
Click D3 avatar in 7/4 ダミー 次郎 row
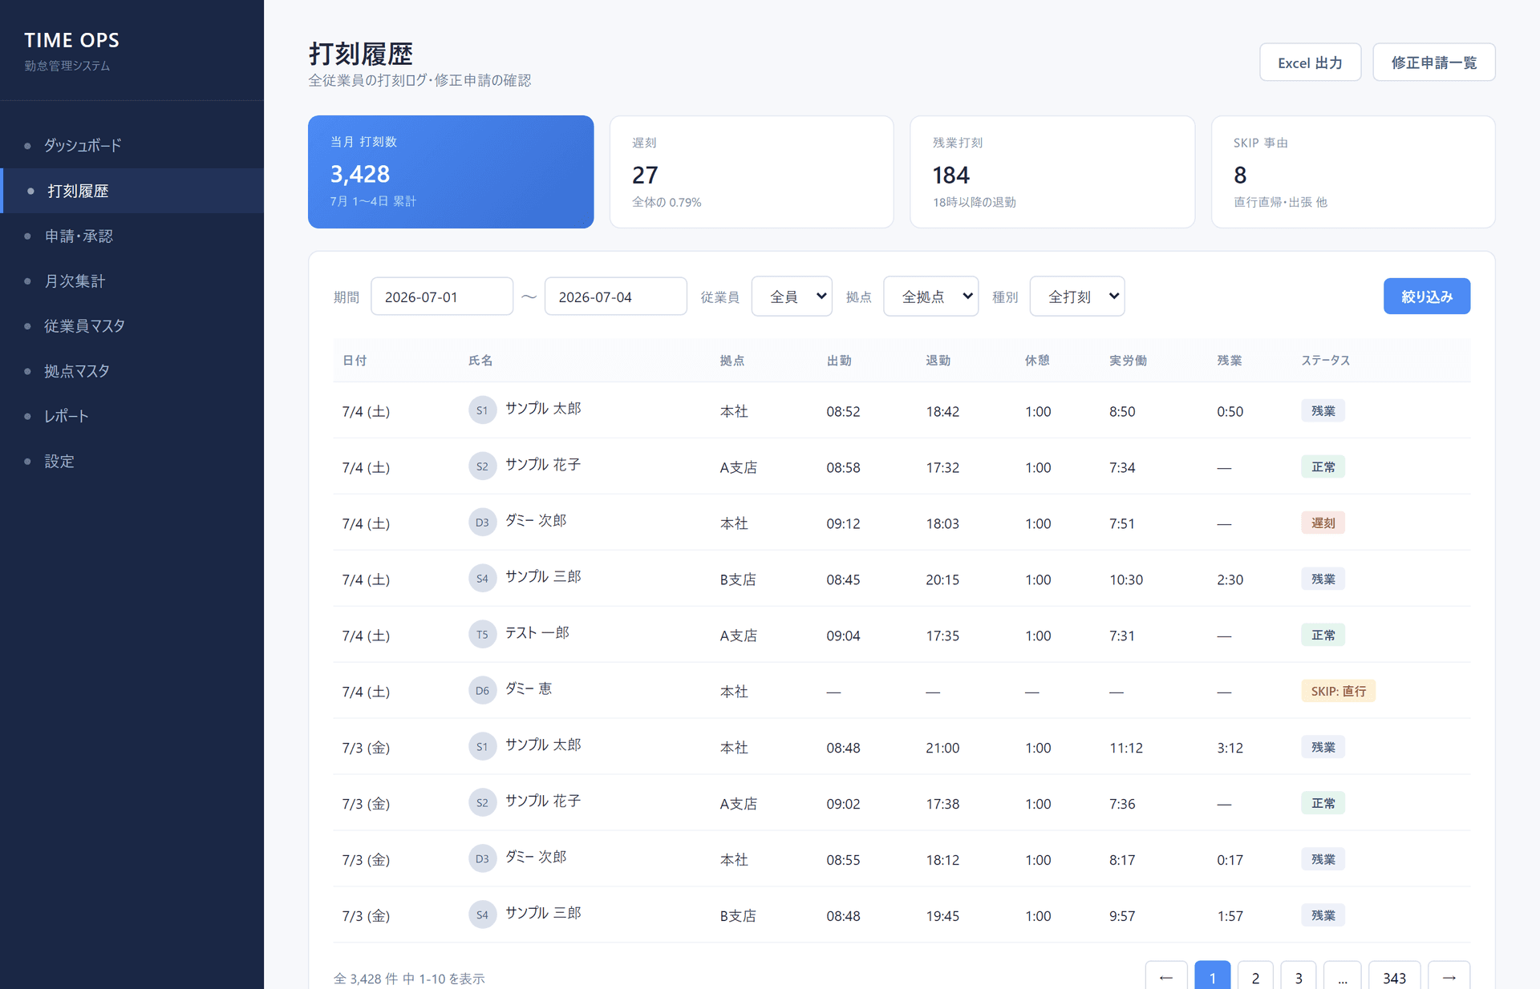(x=482, y=523)
